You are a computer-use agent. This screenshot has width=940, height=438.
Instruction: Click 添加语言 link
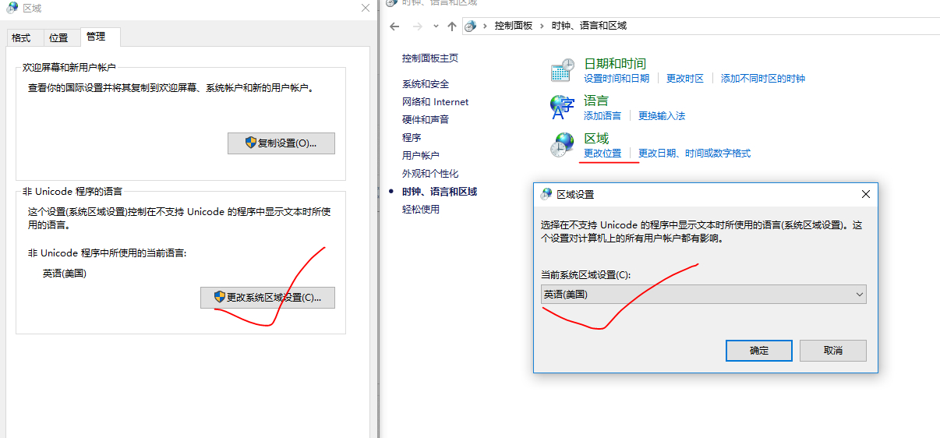[603, 116]
